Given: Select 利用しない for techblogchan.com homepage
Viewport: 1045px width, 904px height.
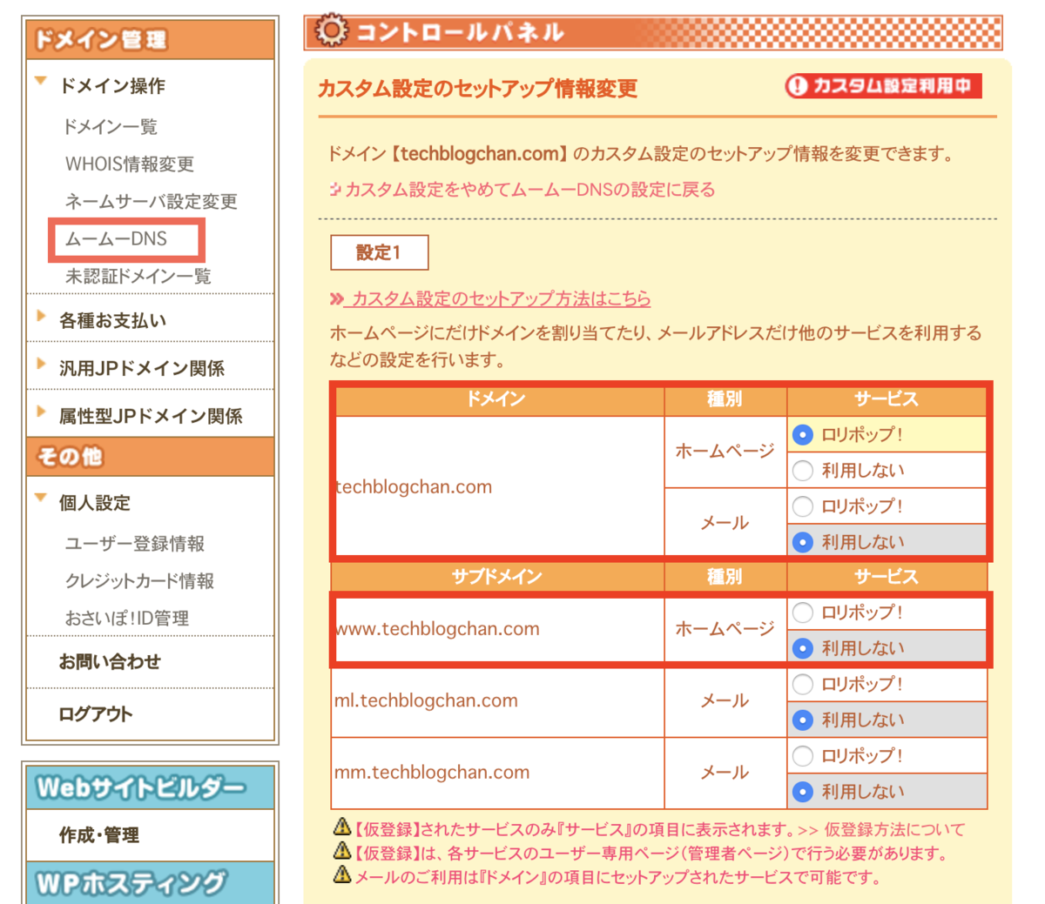Looking at the screenshot, I should click(x=802, y=470).
